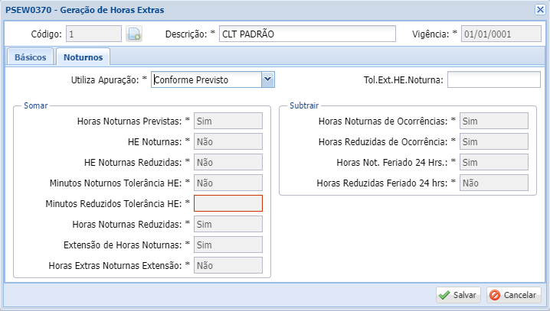Image resolution: width=550 pixels, height=311 pixels.
Task: Click the Subtrair group title
Action: (304, 105)
